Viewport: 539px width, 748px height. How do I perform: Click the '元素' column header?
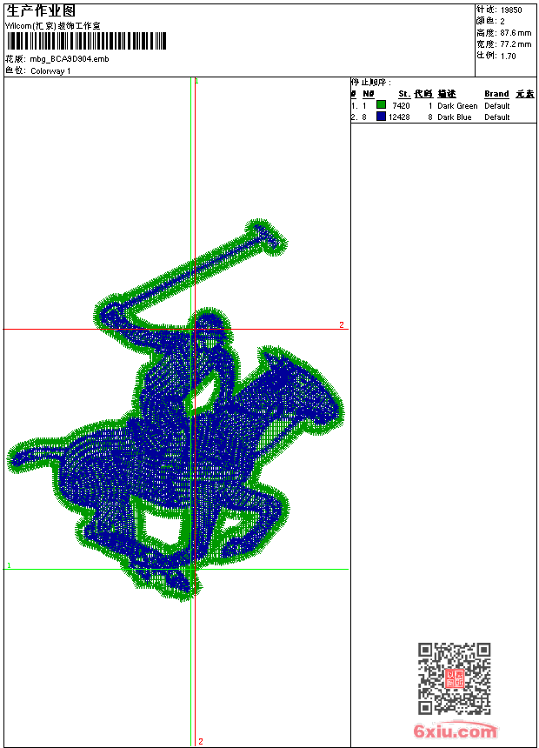click(525, 94)
